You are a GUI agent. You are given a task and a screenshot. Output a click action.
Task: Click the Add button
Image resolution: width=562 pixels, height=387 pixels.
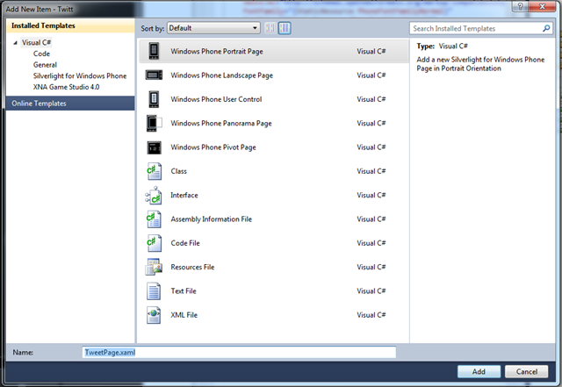479,371
